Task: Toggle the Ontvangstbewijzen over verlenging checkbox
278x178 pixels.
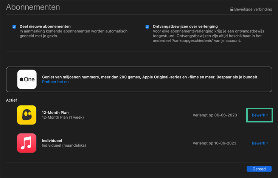Action: pyautogui.click(x=147, y=27)
